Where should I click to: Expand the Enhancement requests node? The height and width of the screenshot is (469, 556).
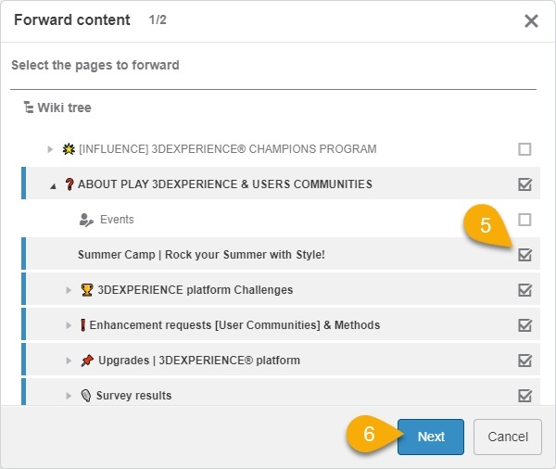pyautogui.click(x=69, y=325)
